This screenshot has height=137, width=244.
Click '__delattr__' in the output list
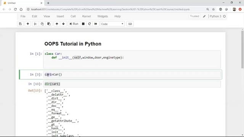point(58,95)
